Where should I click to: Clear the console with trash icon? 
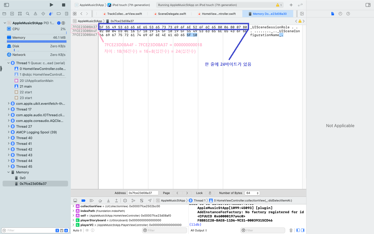point(291,230)
